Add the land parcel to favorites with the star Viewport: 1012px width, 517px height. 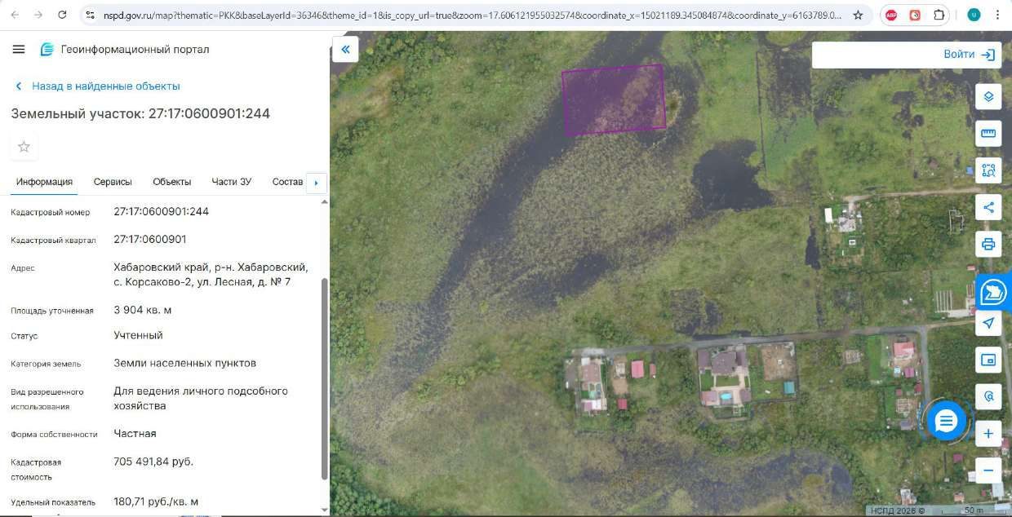(x=24, y=147)
